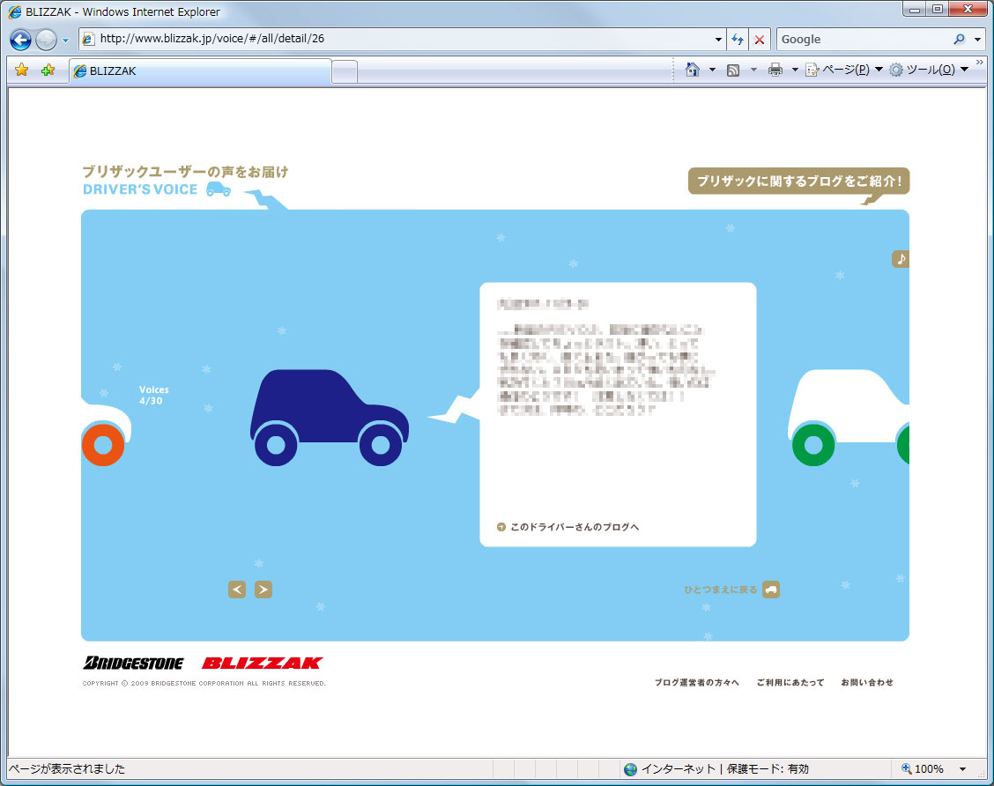Expand the feeds dropdown arrow
The width and height of the screenshot is (994, 786).
(x=753, y=70)
